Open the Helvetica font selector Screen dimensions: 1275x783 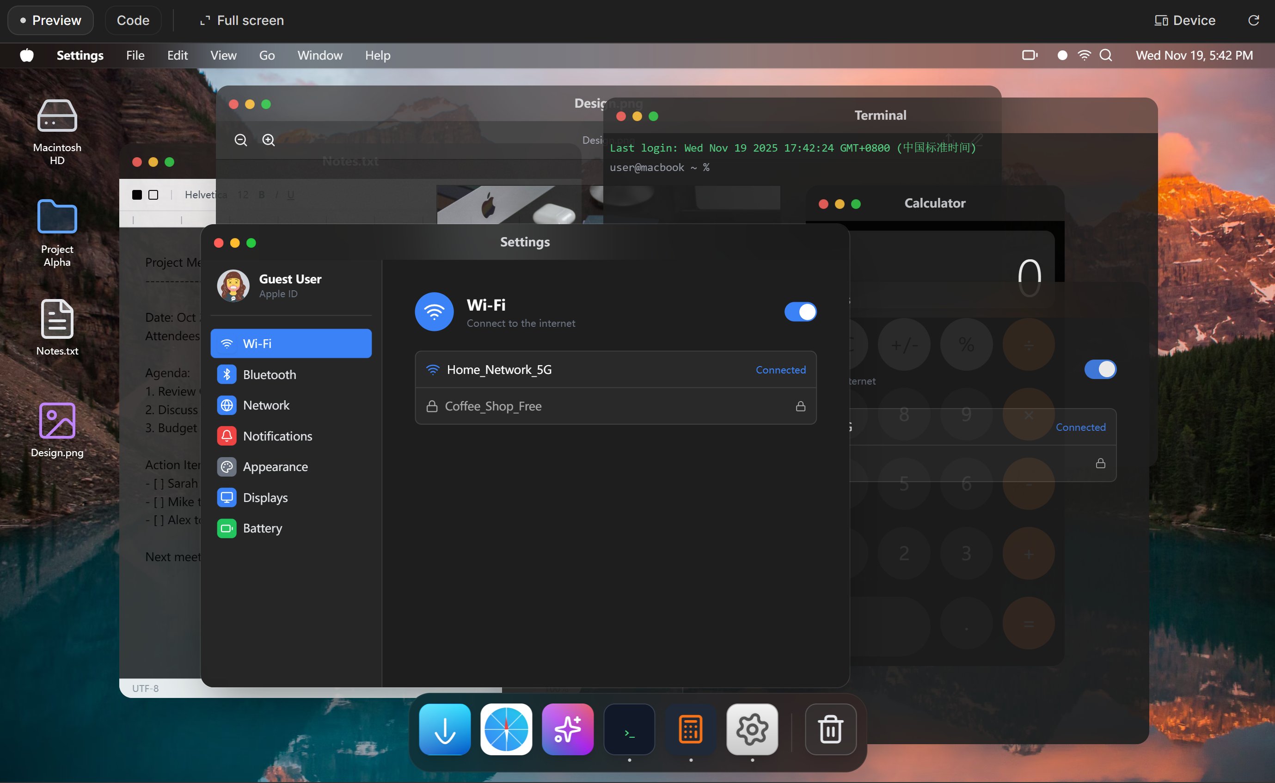tap(200, 195)
